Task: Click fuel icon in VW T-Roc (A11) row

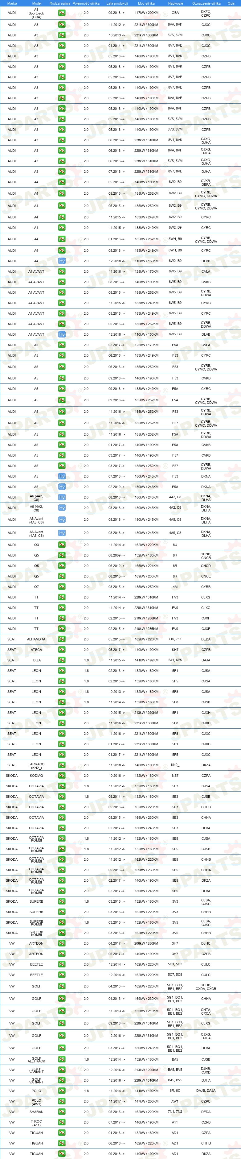Action: coord(62,1122)
